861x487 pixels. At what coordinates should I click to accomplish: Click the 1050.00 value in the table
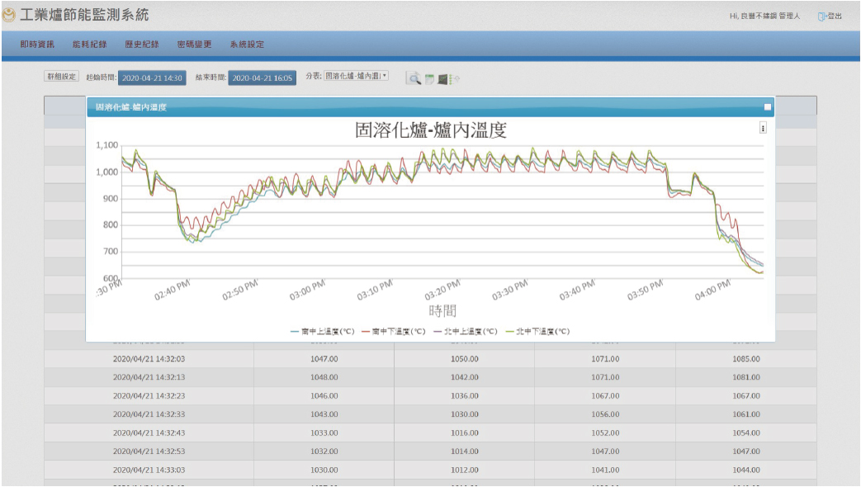(465, 359)
